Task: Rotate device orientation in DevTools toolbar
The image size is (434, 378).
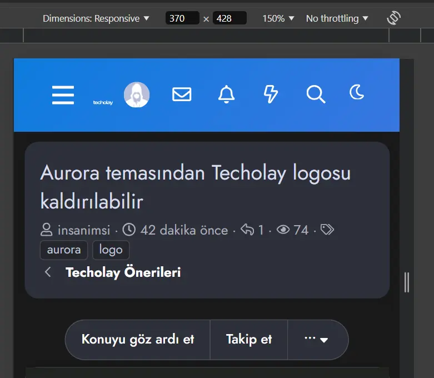Action: pyautogui.click(x=394, y=18)
